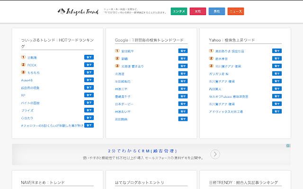
Task: Click the はてなブログホットエントリ section heading
Action: [x=140, y=182]
